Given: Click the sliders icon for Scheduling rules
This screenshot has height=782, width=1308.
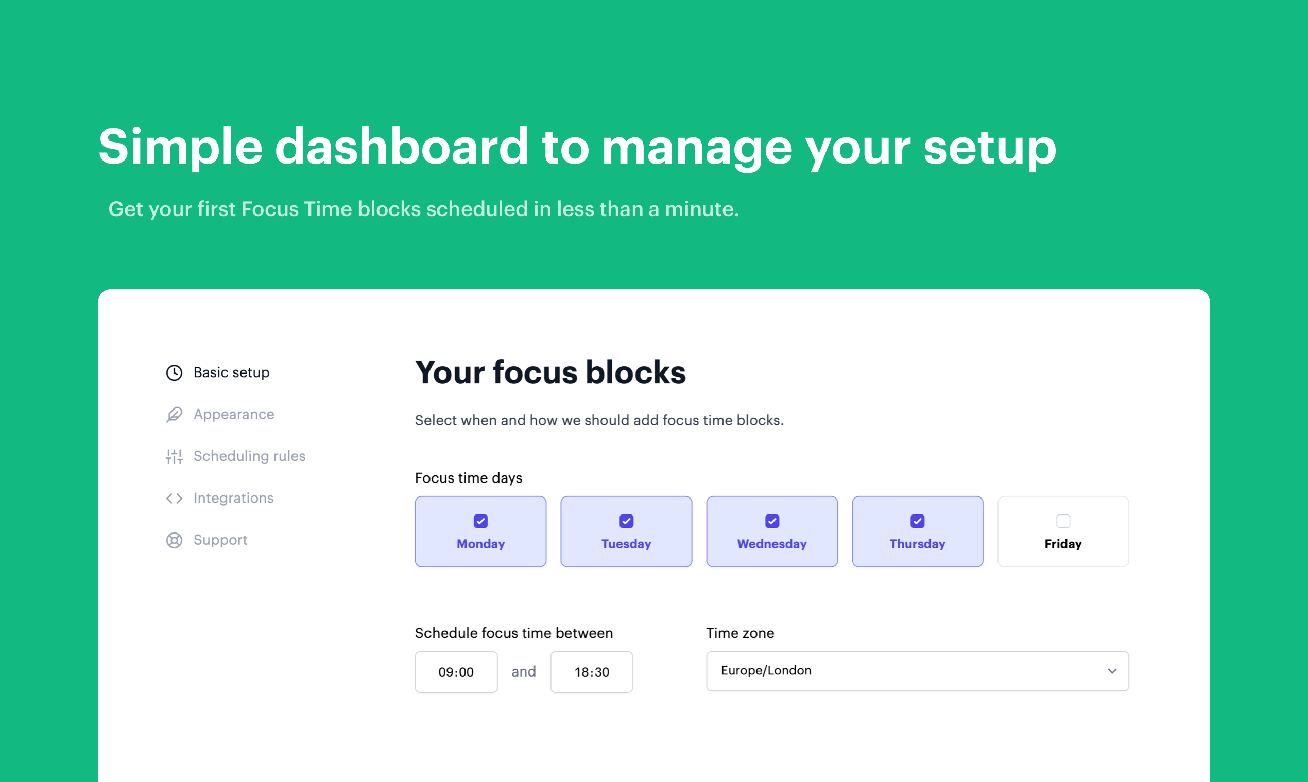Looking at the screenshot, I should click(x=174, y=456).
